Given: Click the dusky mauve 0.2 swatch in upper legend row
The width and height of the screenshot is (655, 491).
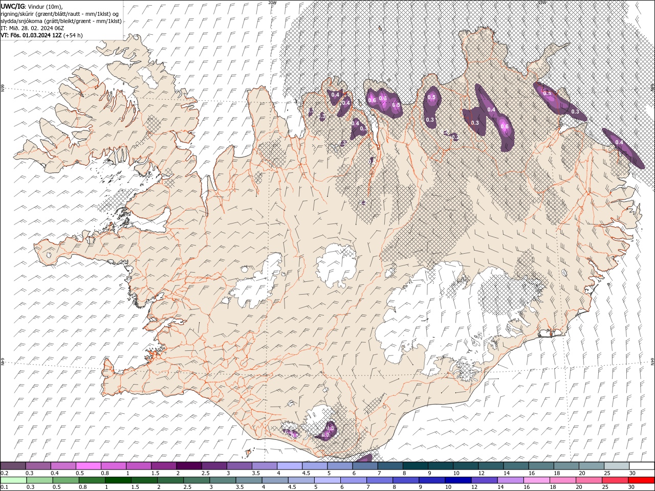Looking at the screenshot, I should [13, 466].
